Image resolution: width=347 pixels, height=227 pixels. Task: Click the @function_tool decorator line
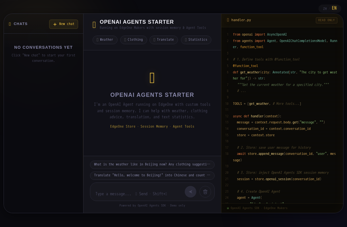(245, 66)
